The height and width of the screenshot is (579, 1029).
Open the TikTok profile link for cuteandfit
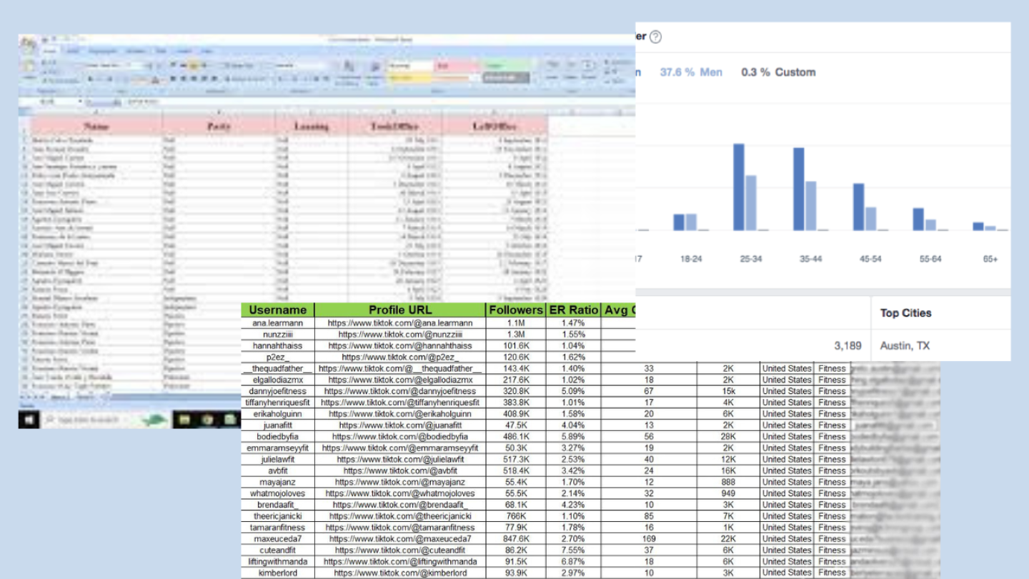[x=400, y=550]
